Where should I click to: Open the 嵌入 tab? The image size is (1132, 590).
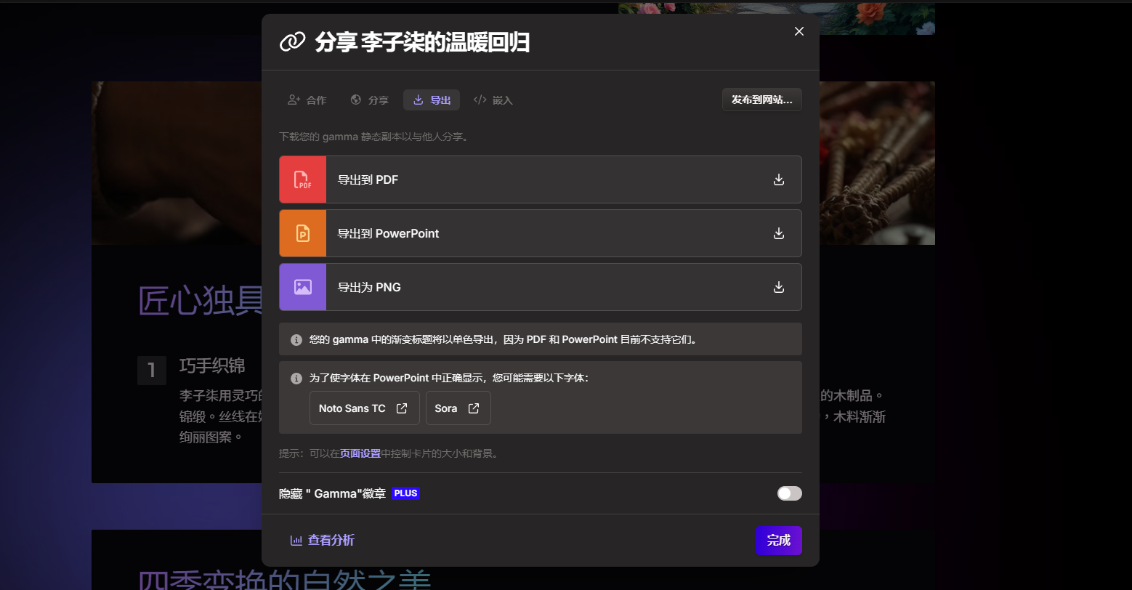point(493,100)
